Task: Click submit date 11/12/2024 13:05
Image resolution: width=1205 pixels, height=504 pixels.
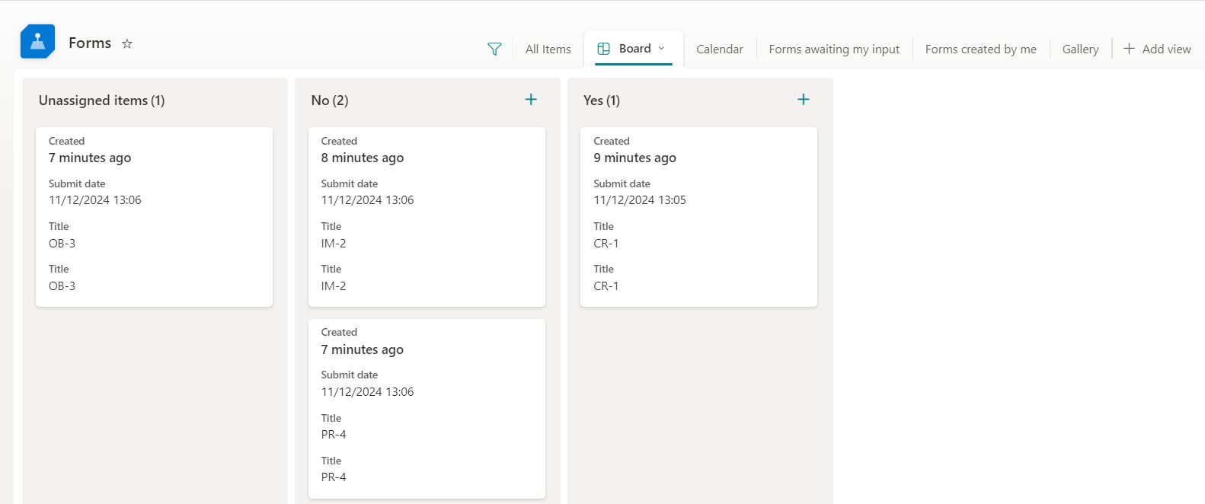Action: coord(640,200)
